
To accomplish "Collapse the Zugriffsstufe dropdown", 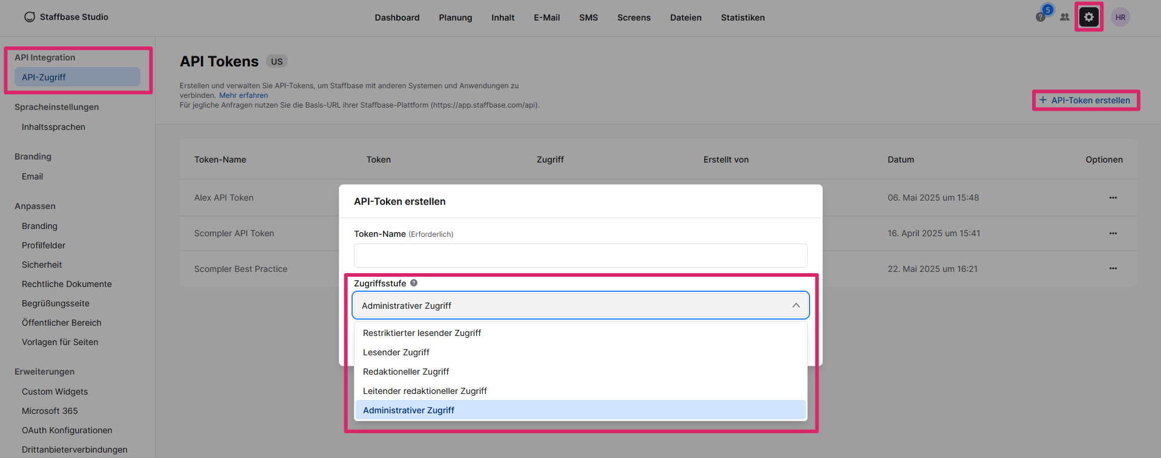I will point(796,306).
